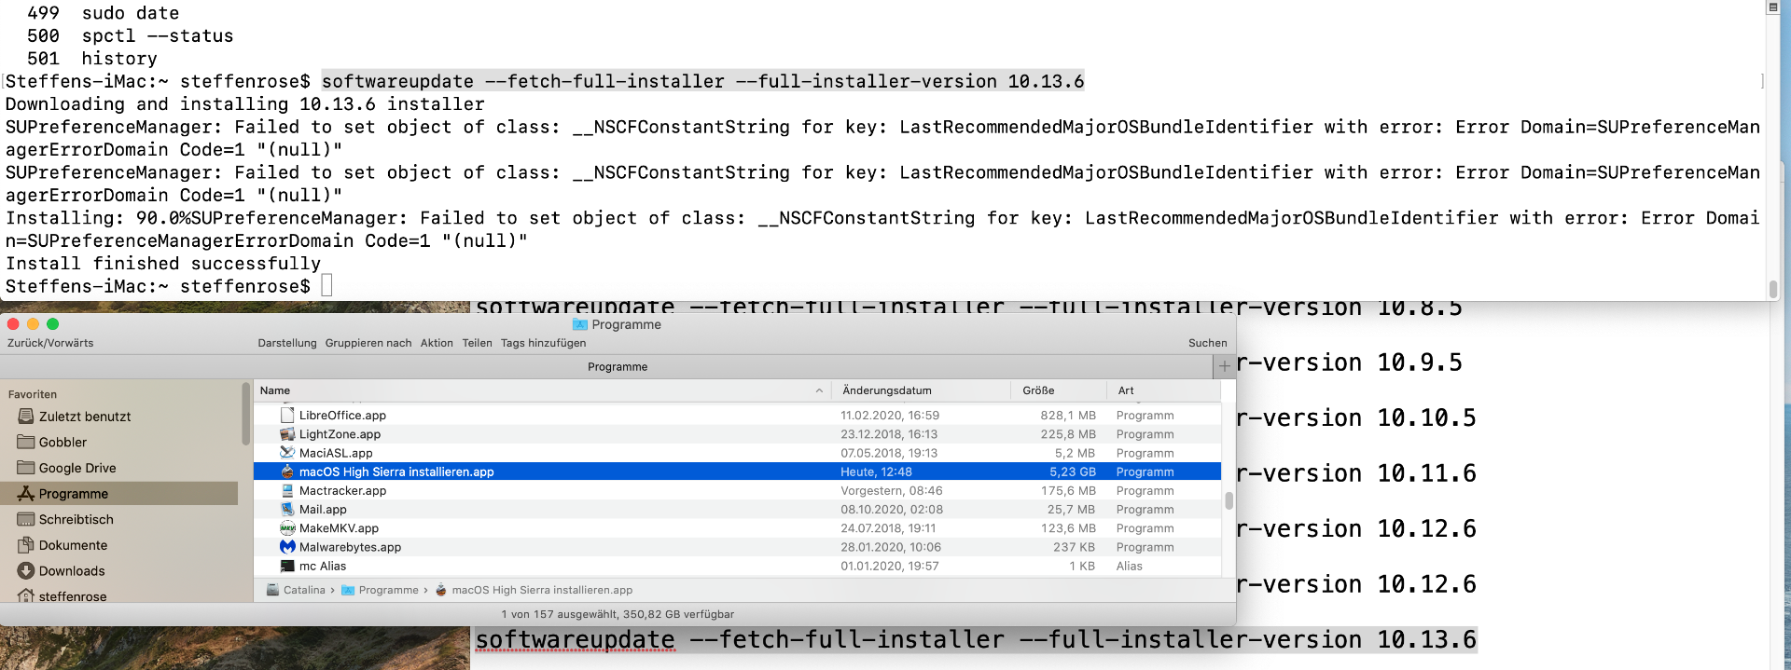
Task: Click the Google Drive folder icon
Action: click(26, 468)
